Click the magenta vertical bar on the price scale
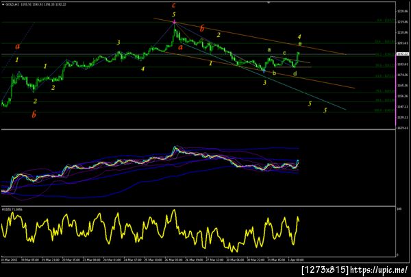 click(396, 89)
